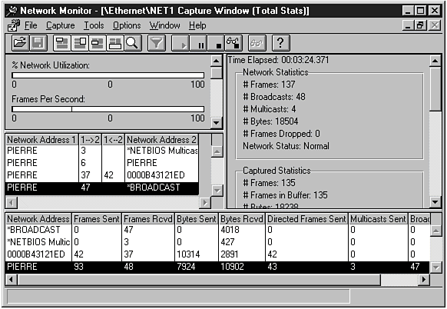Click the session pane scroll left arrow
Viewport: 447px width, 309px height.
click(12, 203)
